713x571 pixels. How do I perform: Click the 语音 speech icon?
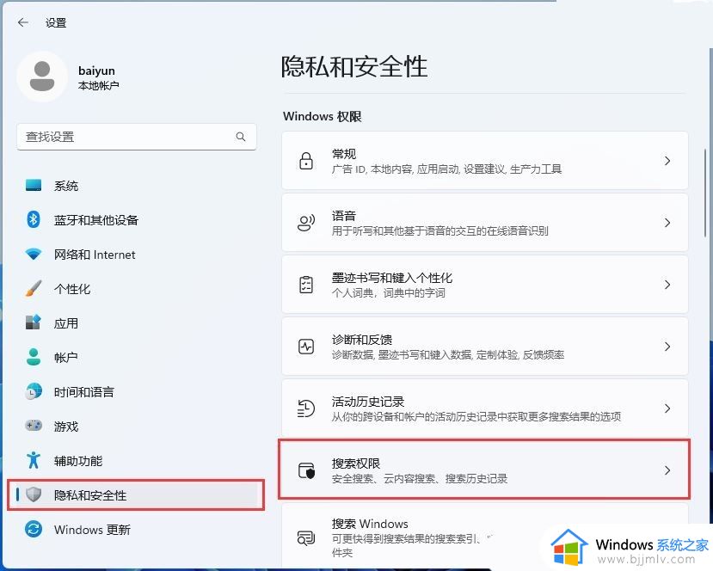tap(306, 223)
